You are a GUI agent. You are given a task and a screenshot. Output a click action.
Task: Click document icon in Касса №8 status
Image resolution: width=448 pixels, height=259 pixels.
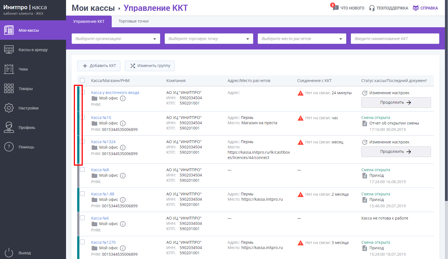(365, 176)
